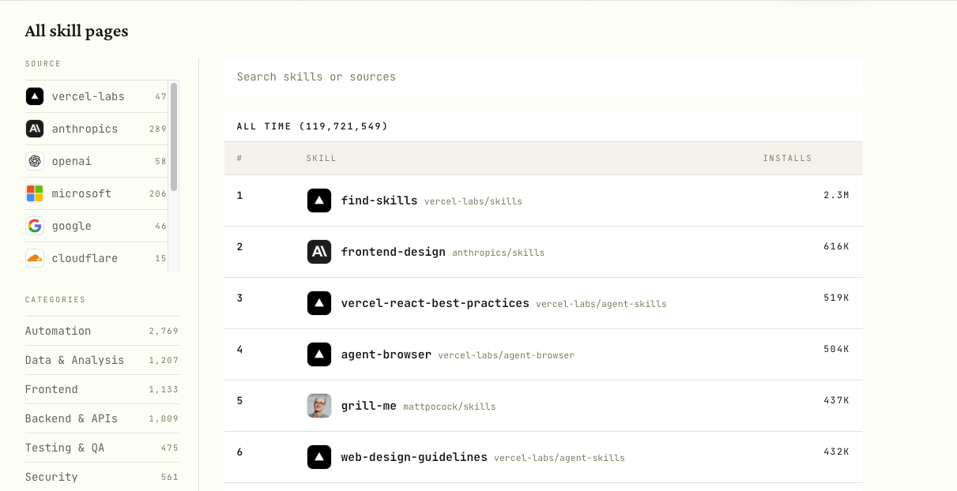Select the microsoft logo filter
Image resolution: width=957 pixels, height=491 pixels.
pyautogui.click(x=35, y=193)
